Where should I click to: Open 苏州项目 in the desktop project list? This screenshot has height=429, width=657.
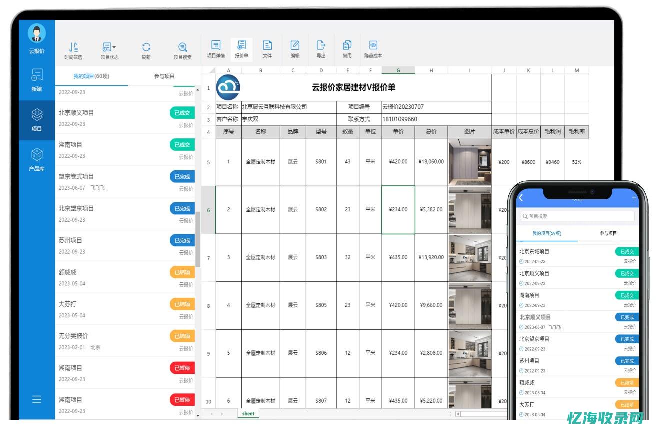(125, 246)
